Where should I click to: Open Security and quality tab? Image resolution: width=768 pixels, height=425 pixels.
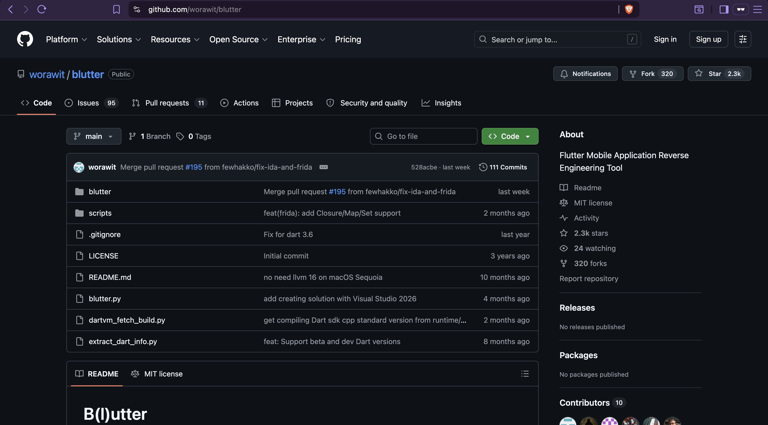[367, 103]
